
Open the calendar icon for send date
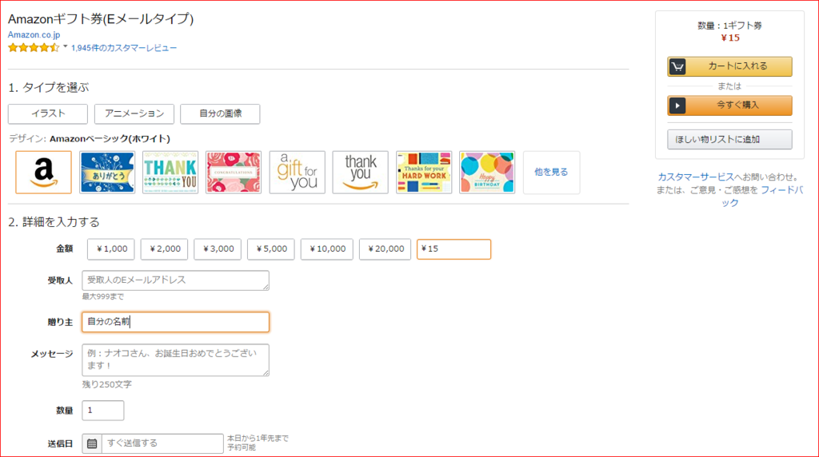[92, 443]
